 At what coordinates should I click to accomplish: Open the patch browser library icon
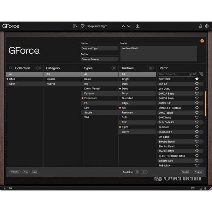click(75, 26)
